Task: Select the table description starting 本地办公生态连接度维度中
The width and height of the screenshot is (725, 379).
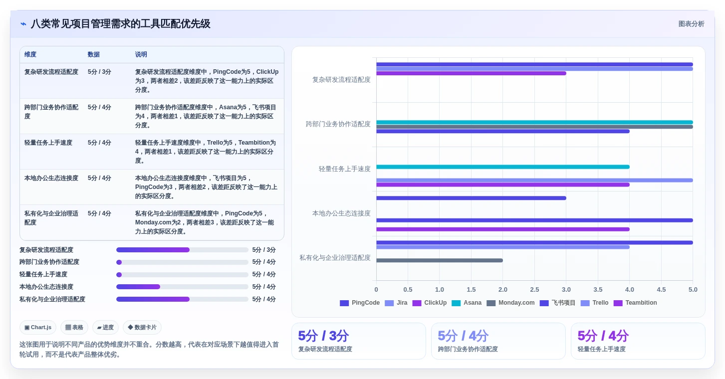Action: coord(207,187)
